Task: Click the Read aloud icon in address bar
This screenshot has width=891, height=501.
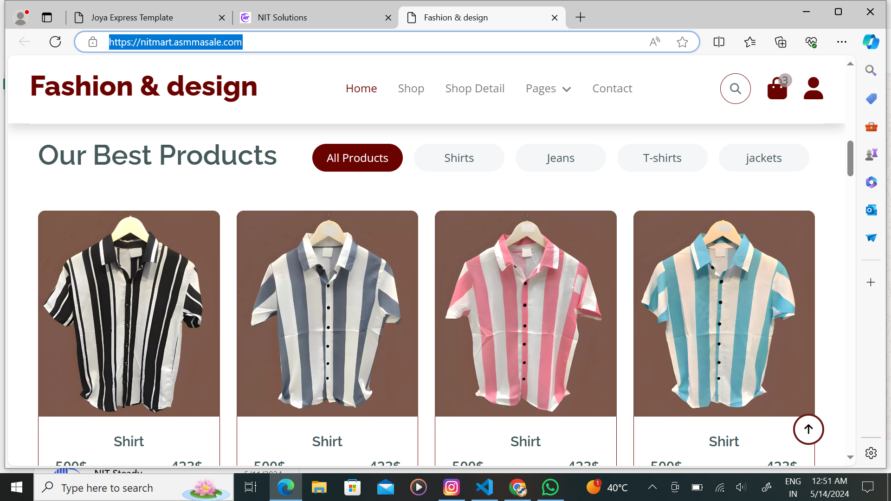Action: tap(654, 42)
